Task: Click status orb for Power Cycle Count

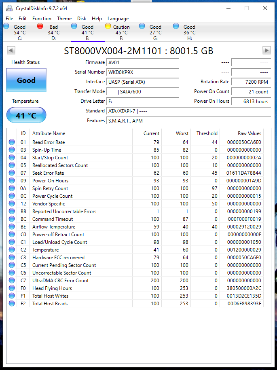Action: [12, 196]
